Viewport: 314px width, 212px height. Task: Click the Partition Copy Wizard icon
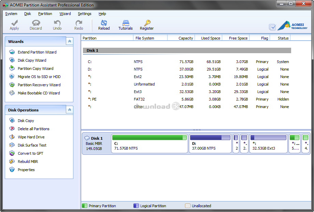pyautogui.click(x=12, y=69)
